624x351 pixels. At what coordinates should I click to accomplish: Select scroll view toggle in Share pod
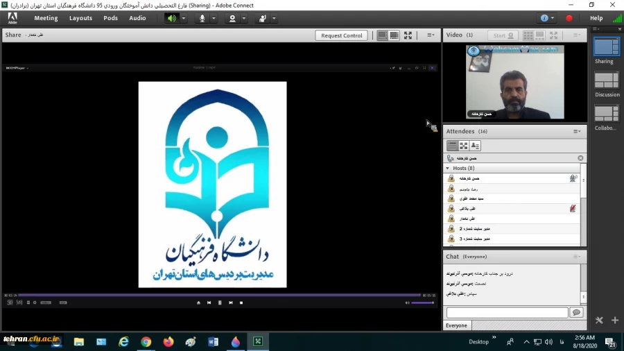point(394,35)
